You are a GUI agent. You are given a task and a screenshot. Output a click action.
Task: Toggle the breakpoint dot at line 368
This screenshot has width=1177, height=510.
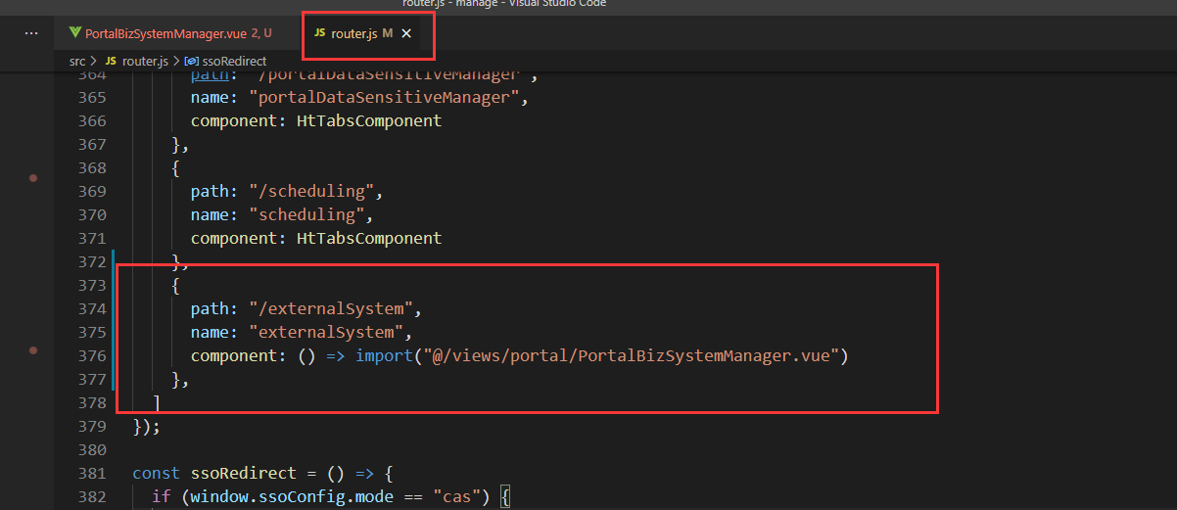click(x=33, y=178)
